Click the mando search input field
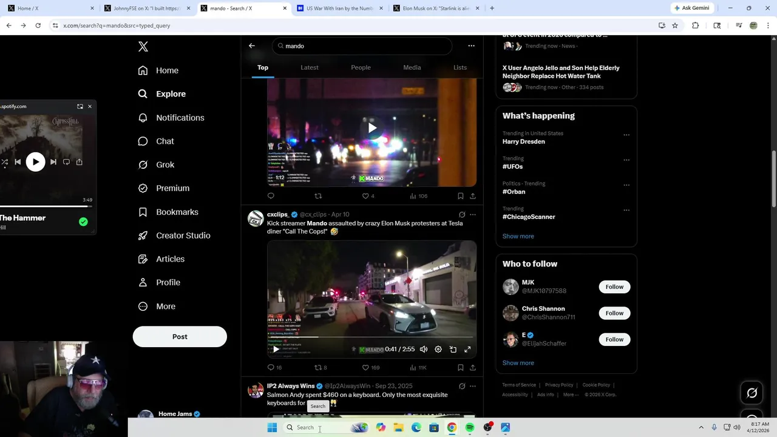 (x=362, y=46)
